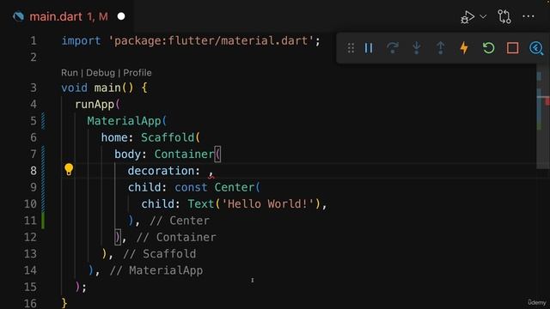Image resolution: width=550 pixels, height=309 pixels.
Task: Click the 'Hello World!' string literal
Action: coord(268,204)
